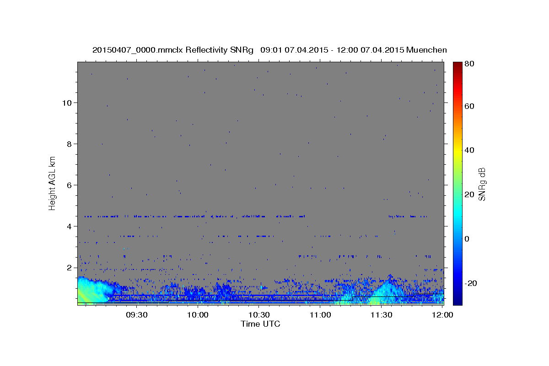Pick the dark red top of the colorbar

coord(457,65)
